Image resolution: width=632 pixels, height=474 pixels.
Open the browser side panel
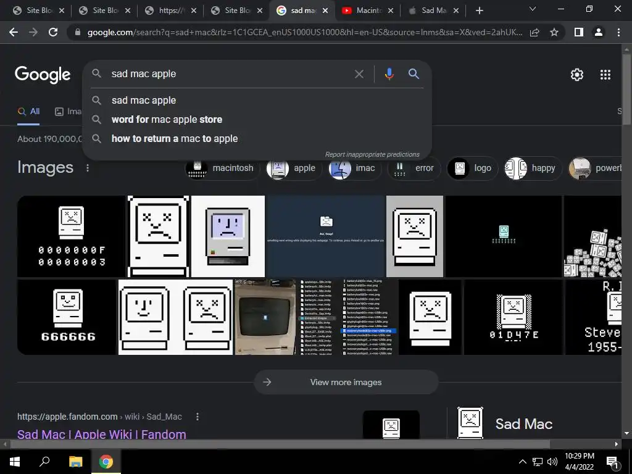coord(579,32)
